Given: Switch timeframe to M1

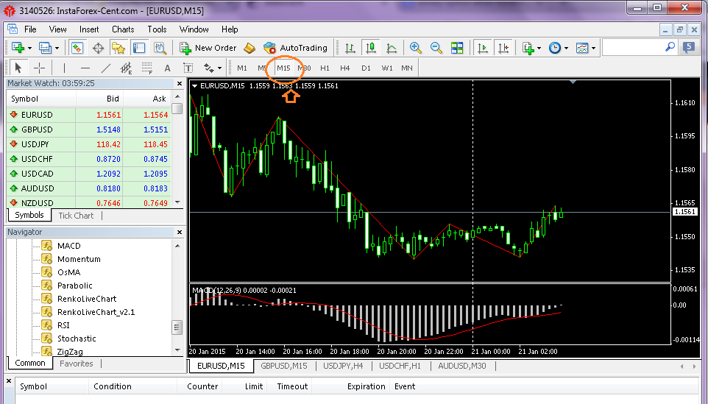Looking at the screenshot, I should [x=242, y=68].
